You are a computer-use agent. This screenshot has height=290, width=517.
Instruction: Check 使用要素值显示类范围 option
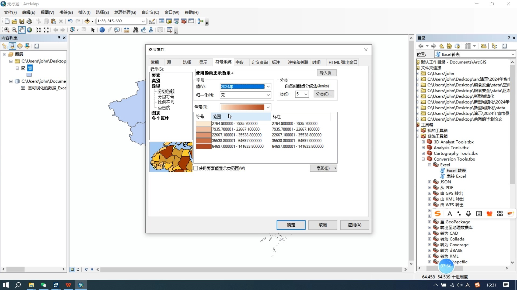click(196, 168)
